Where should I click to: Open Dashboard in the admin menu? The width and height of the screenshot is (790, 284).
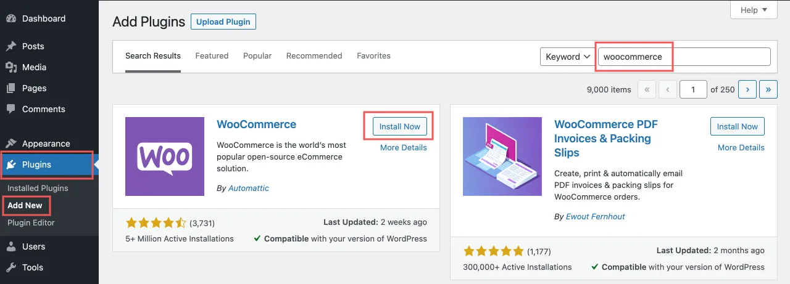pos(49,18)
